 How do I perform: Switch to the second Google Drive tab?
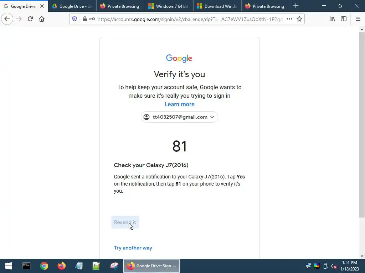coord(72,6)
